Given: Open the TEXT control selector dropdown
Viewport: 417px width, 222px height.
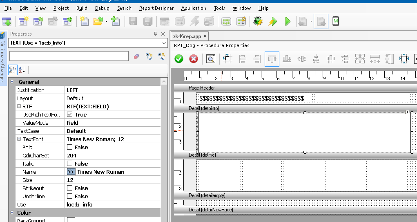Looking at the screenshot, I should (x=164, y=43).
